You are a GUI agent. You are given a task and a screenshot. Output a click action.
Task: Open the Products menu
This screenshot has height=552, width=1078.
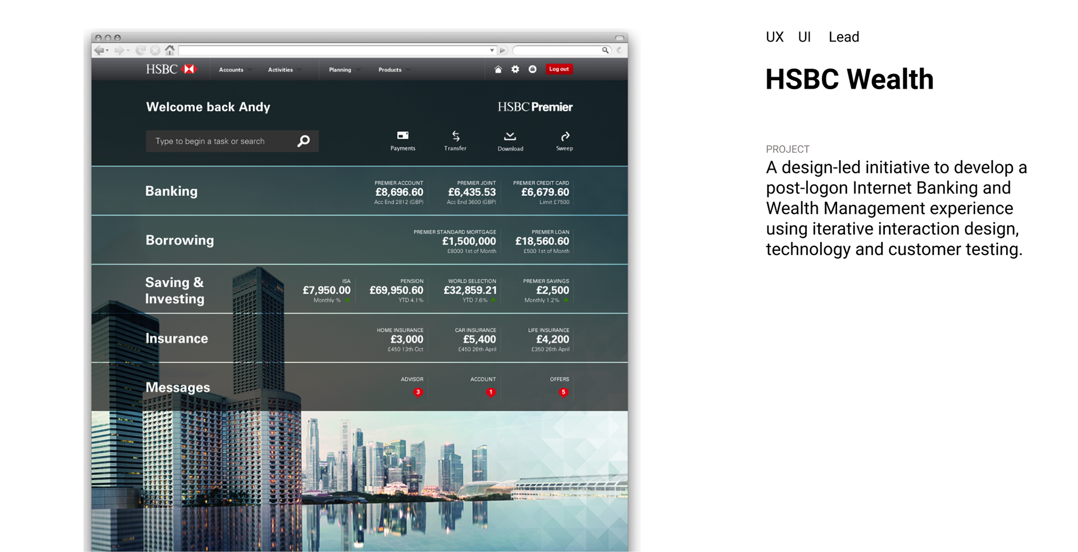click(x=390, y=70)
